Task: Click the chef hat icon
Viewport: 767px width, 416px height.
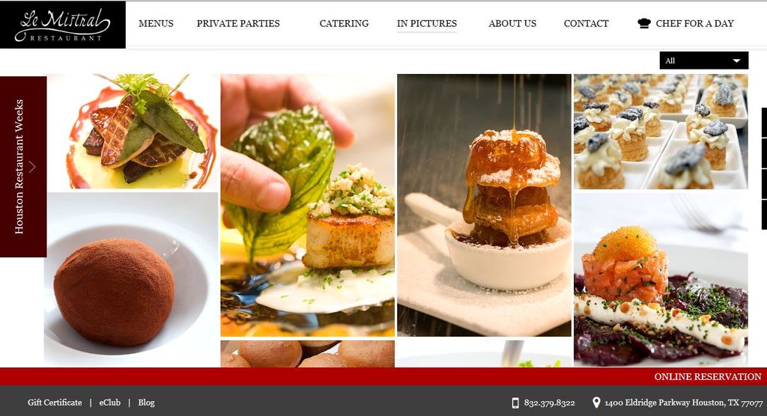Action: pos(644,23)
